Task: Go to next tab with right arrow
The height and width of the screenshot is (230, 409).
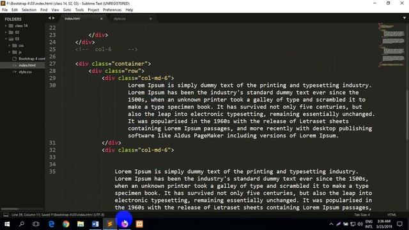Action: 54,18
